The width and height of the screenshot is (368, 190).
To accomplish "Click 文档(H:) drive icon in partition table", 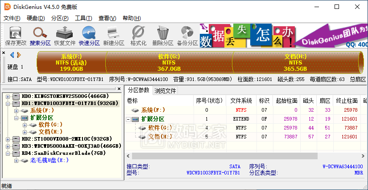I will [142, 137].
